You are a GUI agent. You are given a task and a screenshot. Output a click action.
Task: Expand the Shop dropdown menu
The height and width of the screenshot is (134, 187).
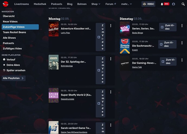(x=96, y=4)
